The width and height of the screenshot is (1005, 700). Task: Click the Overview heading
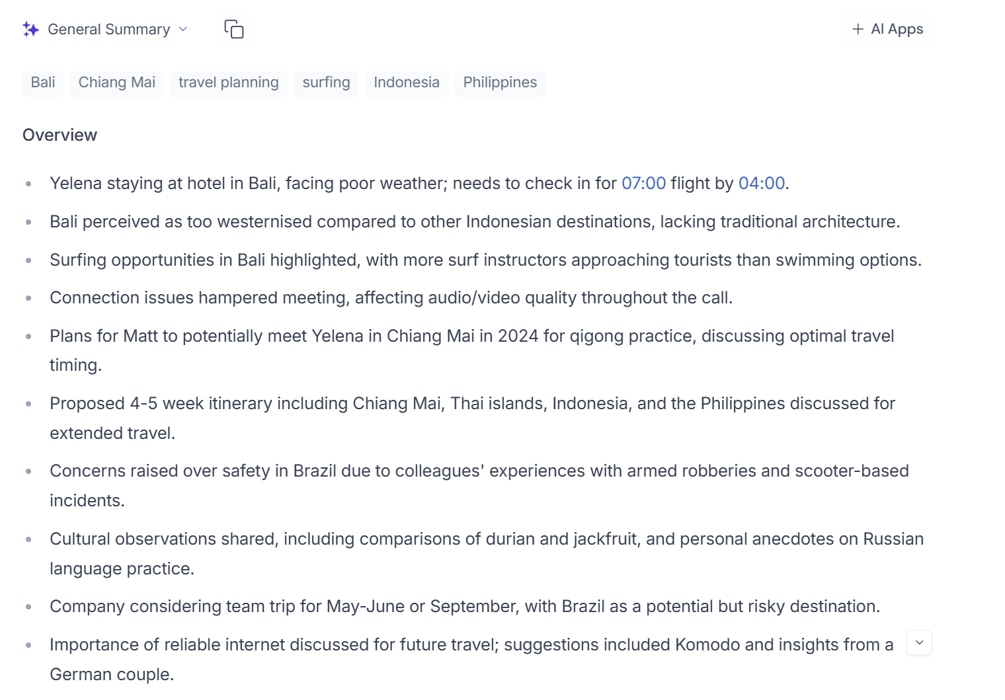60,135
